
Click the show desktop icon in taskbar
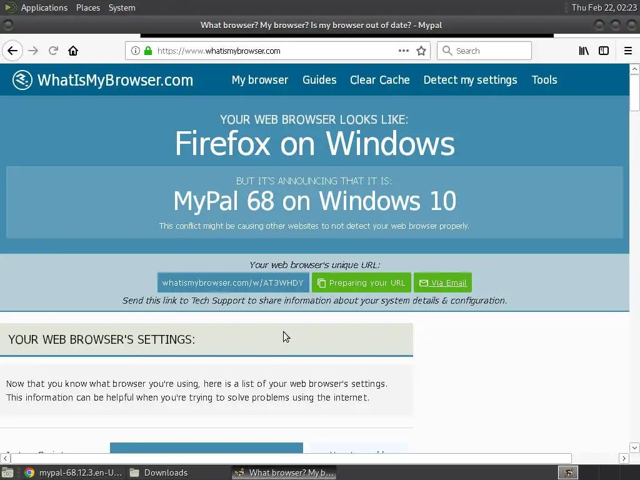[x=7, y=472]
